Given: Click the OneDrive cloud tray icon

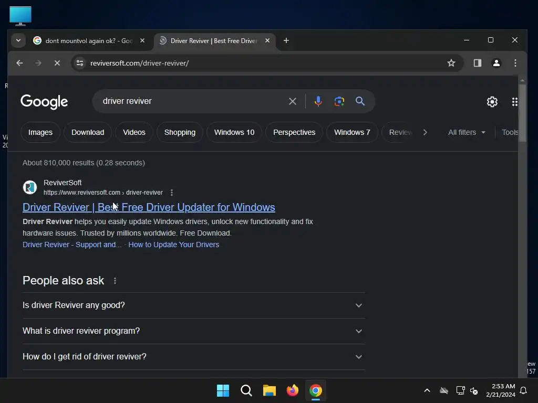Looking at the screenshot, I should tap(444, 390).
